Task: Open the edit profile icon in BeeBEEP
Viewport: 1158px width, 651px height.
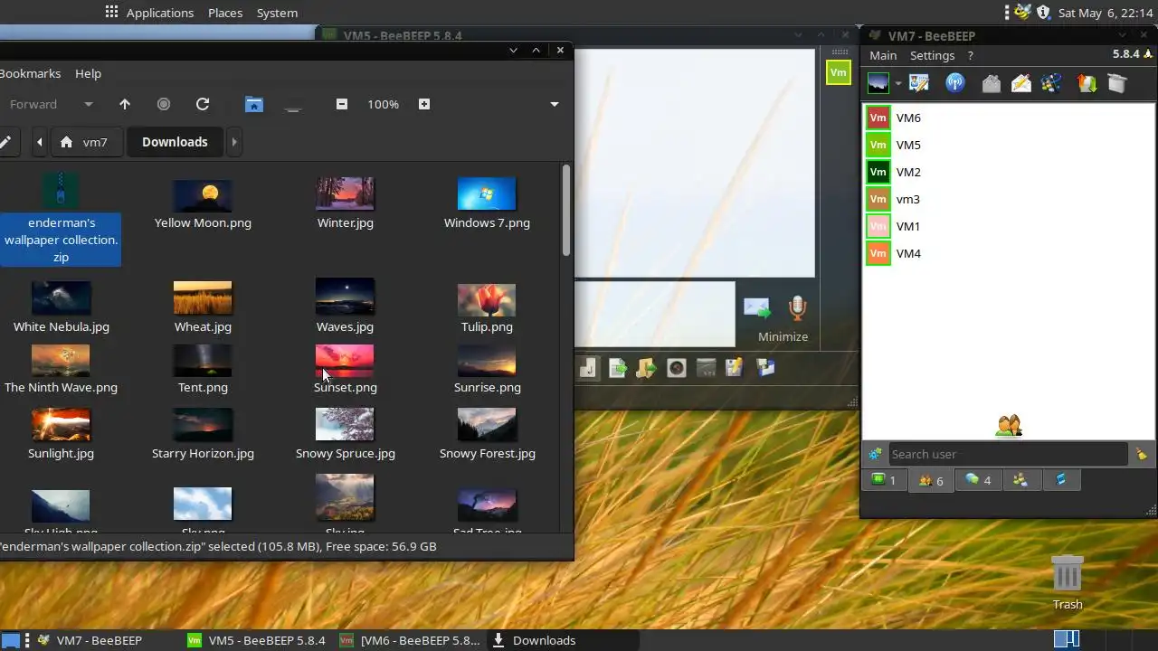Action: click(919, 83)
